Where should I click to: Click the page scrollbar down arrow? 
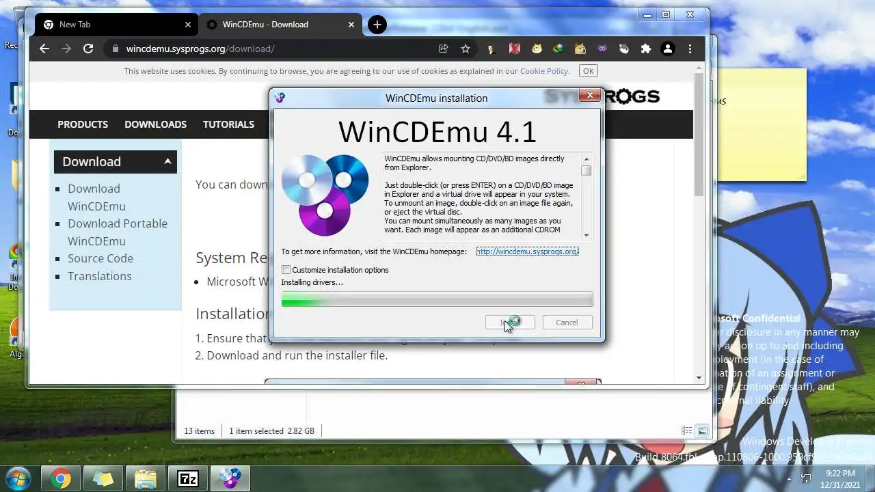699,378
